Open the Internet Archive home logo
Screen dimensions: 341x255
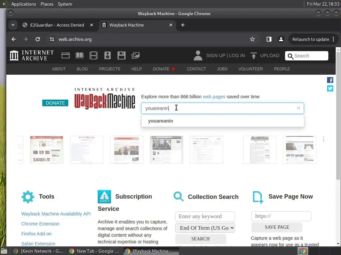coord(32,55)
